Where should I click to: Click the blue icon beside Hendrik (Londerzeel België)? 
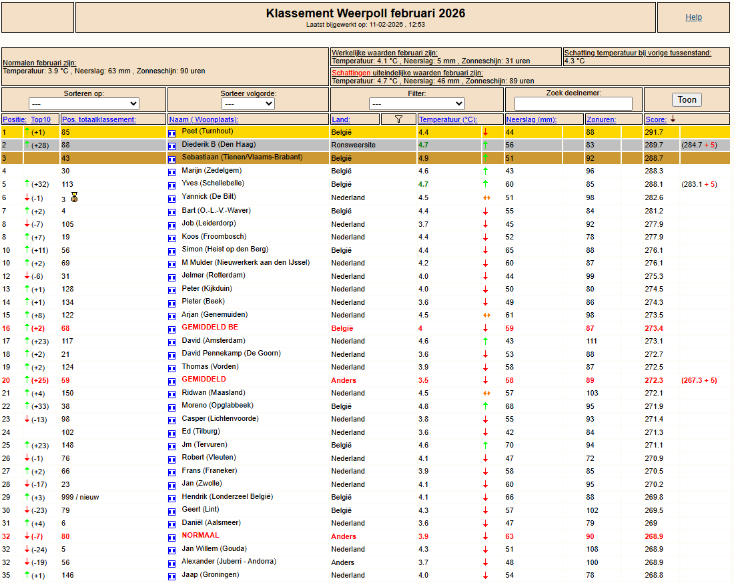[x=171, y=498]
